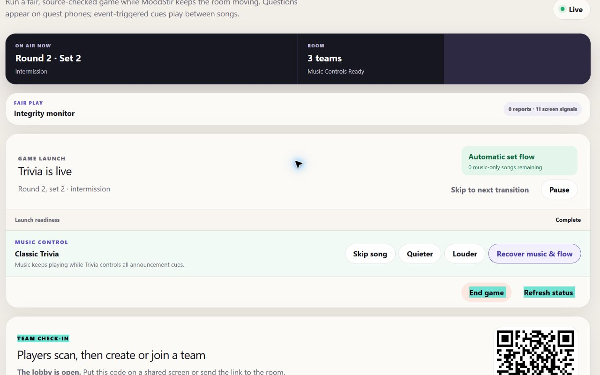Skip the current song
Viewport: 600px width, 375px height.
[x=370, y=254]
